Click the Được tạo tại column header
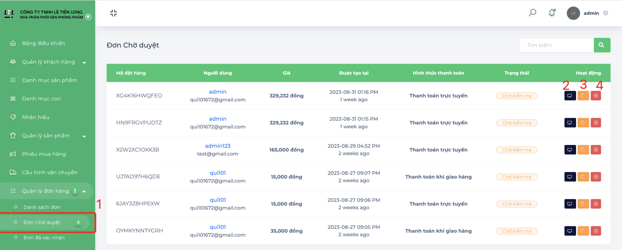Image resolution: width=622 pixels, height=250 pixels. point(354,73)
